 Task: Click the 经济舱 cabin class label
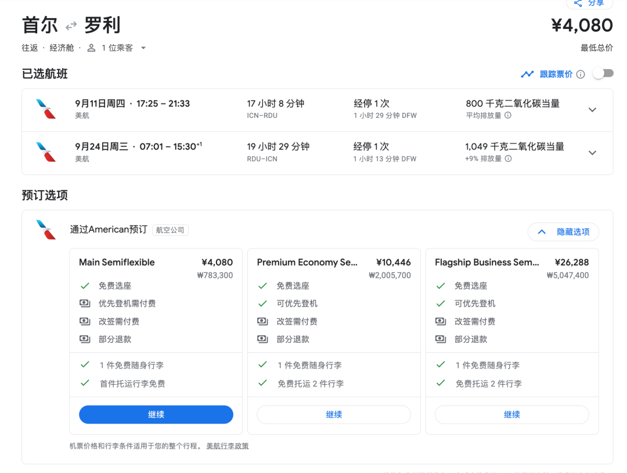(62, 48)
